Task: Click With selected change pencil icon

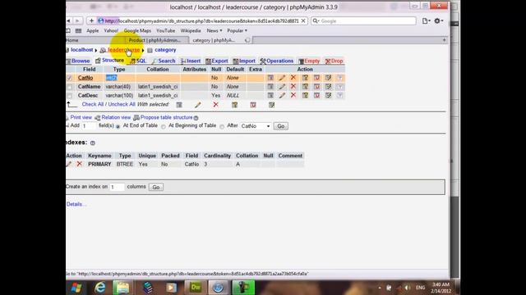Action: (x=198, y=105)
